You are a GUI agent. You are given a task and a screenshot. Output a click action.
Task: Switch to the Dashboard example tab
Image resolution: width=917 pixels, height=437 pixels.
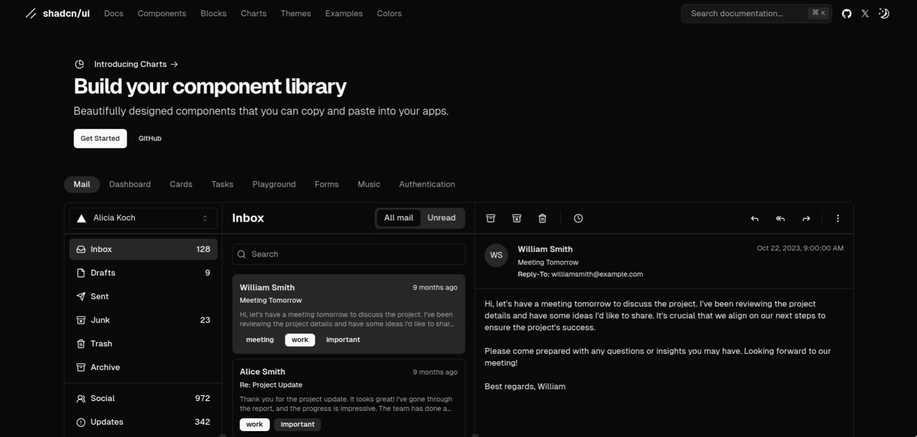pyautogui.click(x=130, y=184)
